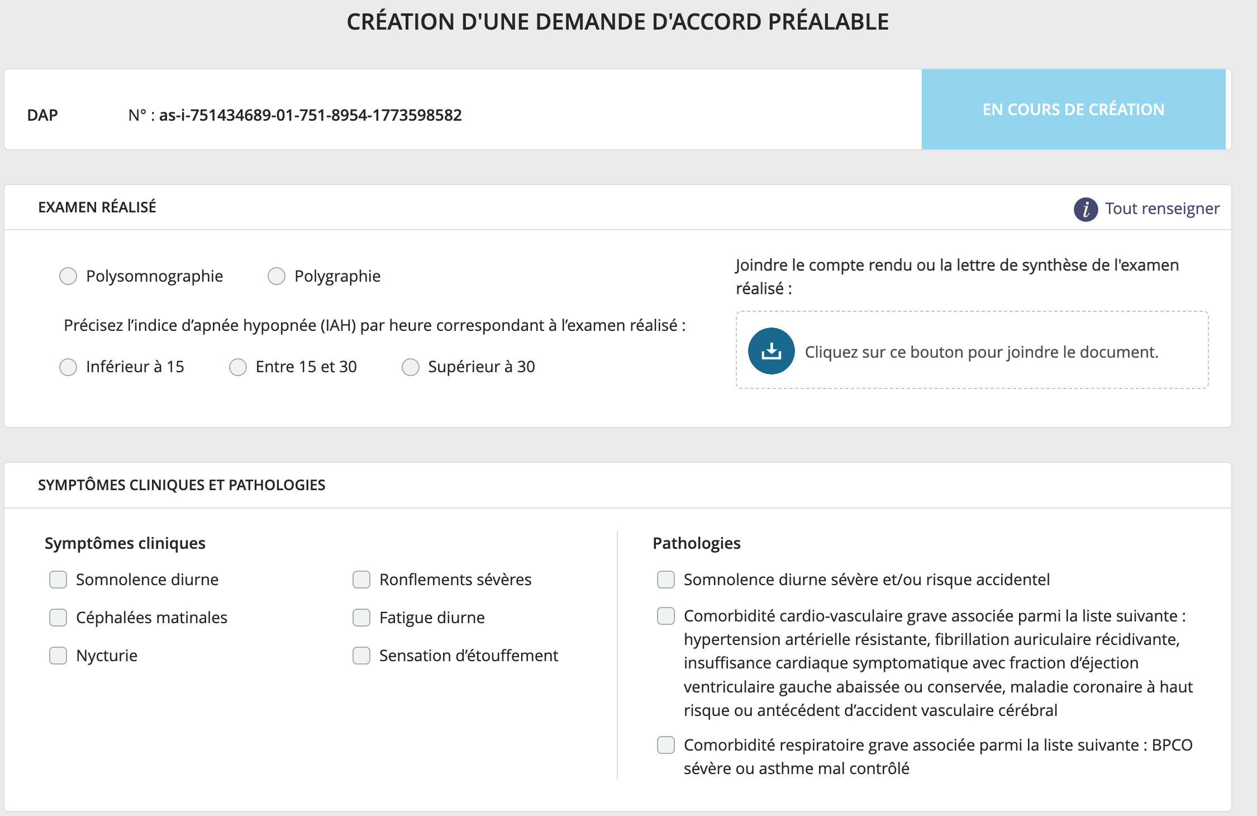Choose IAH Inférieur à 15

click(x=68, y=367)
